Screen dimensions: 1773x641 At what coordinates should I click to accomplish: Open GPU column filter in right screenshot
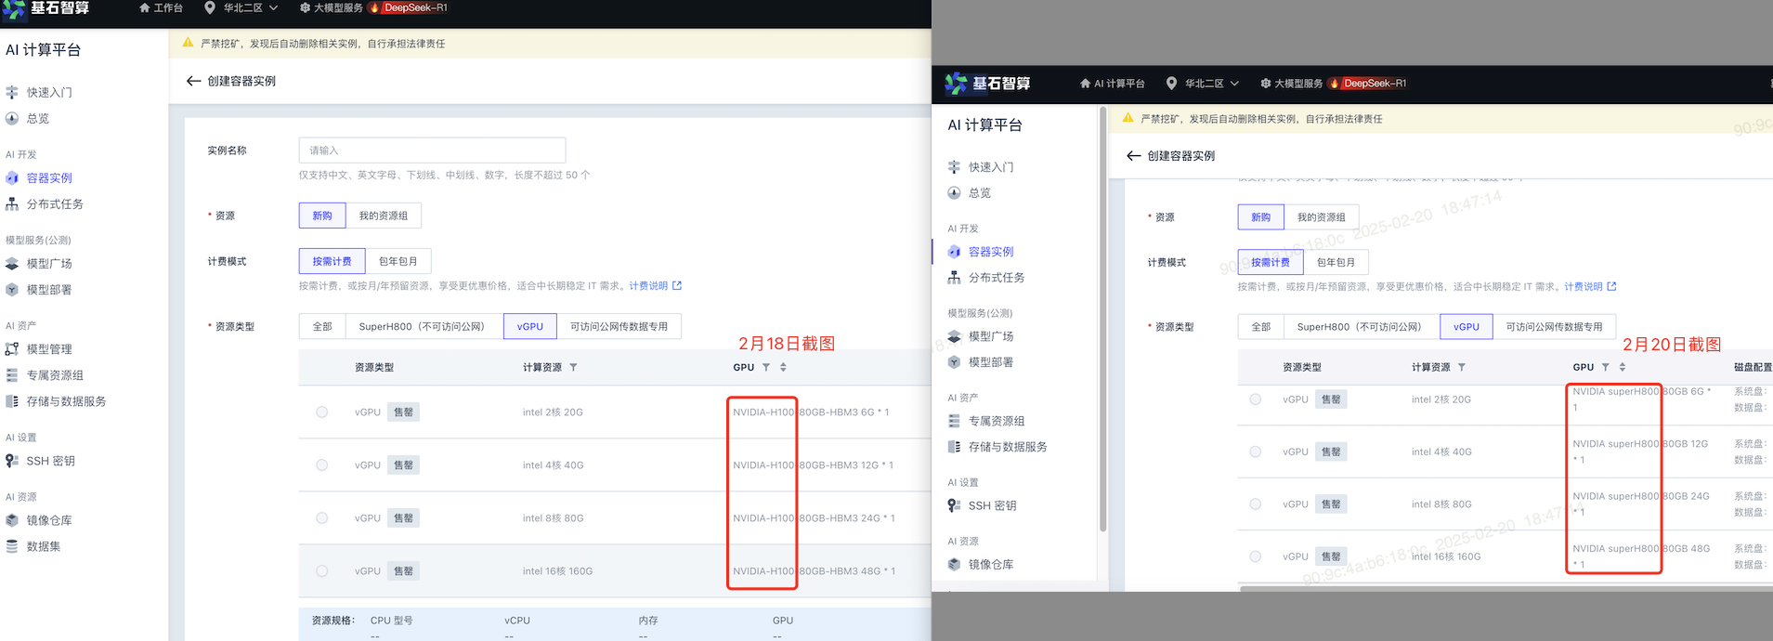point(1605,368)
